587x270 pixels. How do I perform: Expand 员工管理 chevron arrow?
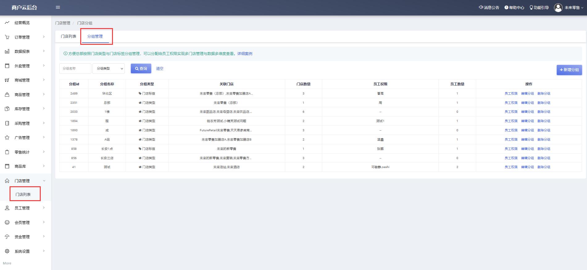pos(44,208)
